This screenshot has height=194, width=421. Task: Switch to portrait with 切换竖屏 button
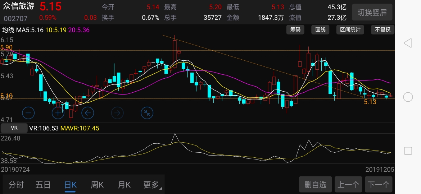click(x=372, y=12)
